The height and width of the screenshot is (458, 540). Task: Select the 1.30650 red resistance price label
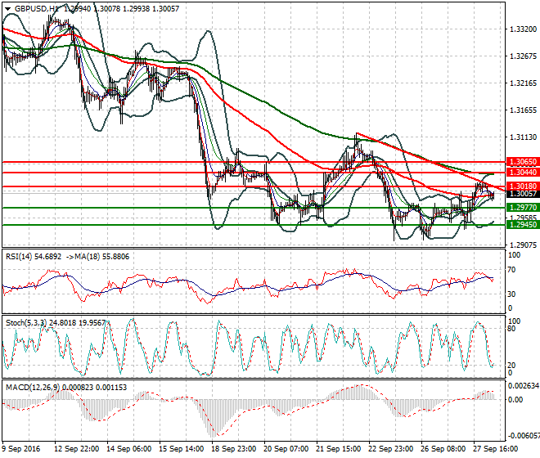(523, 161)
